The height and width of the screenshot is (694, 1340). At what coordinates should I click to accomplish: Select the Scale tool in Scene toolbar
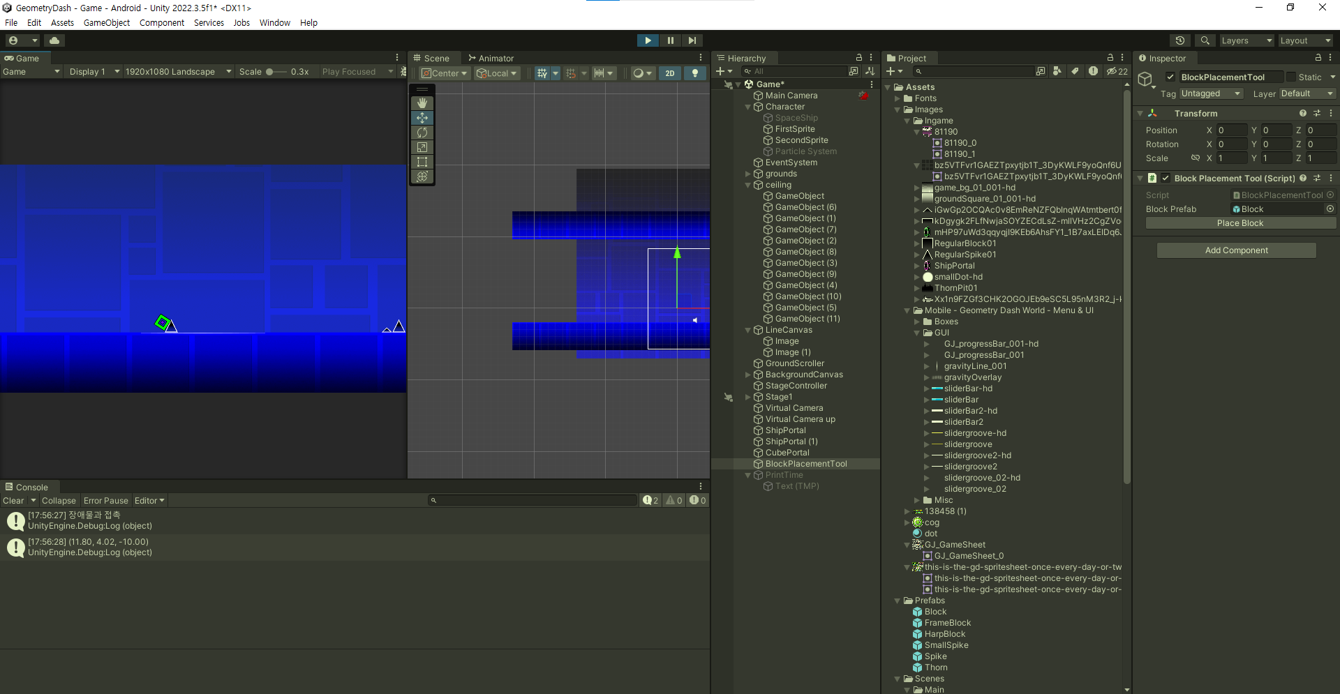(x=422, y=147)
